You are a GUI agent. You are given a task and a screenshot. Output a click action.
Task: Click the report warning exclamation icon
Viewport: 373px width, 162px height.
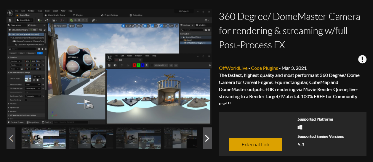point(362,59)
